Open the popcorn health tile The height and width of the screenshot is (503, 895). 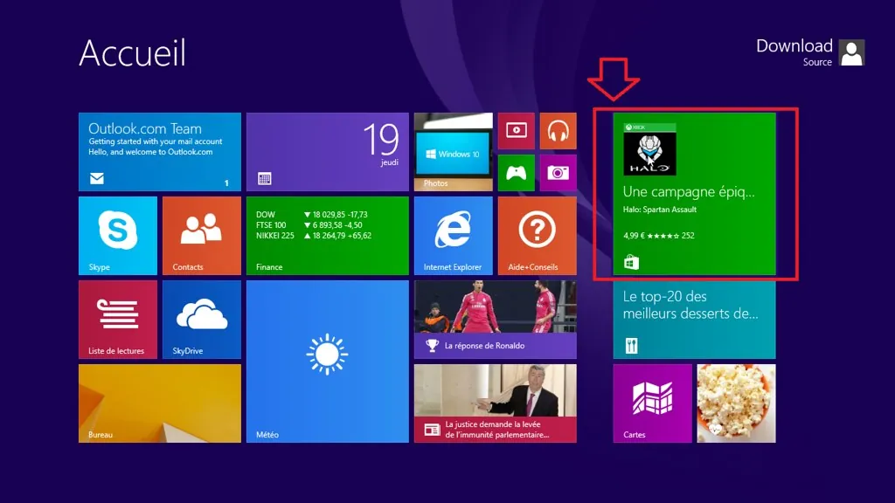pyautogui.click(x=736, y=403)
